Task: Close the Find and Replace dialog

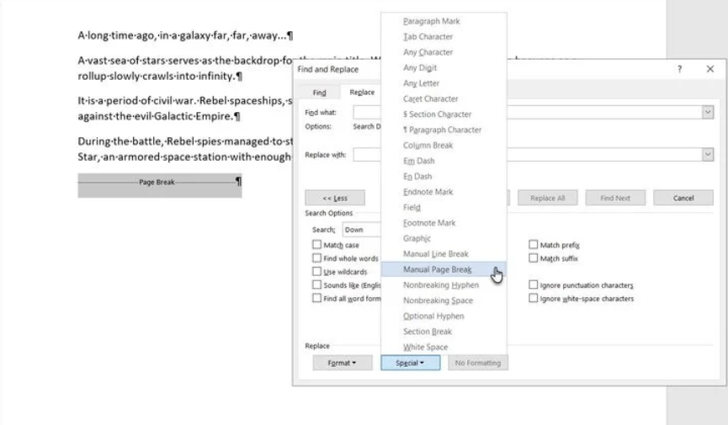Action: point(709,69)
